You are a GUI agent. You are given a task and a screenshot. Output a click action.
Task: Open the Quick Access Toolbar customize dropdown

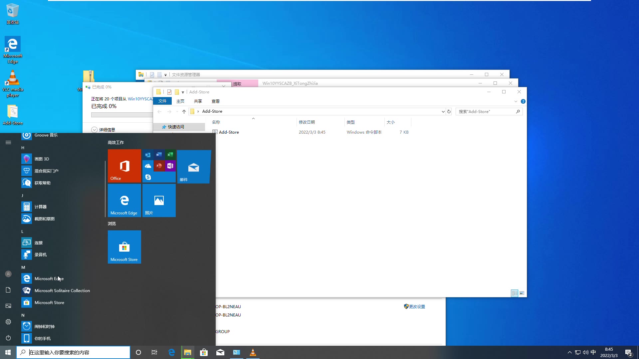pos(183,92)
